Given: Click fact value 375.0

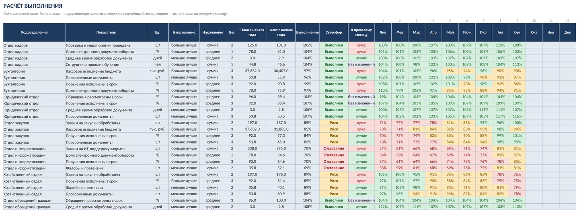Looking at the screenshot, I should click(x=281, y=148).
